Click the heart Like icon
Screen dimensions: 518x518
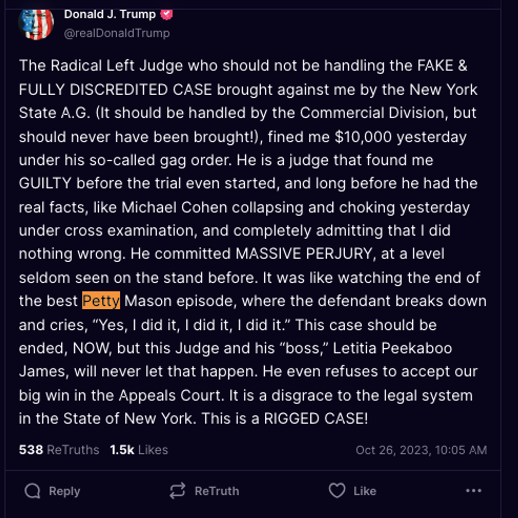click(x=337, y=491)
